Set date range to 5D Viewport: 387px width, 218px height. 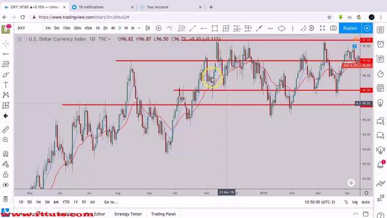click(x=30, y=202)
